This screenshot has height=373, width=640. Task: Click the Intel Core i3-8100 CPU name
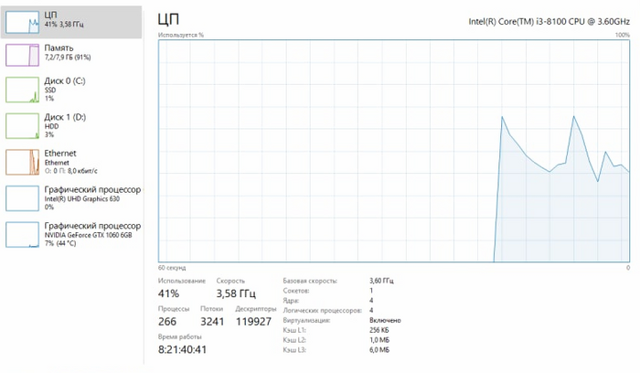[x=549, y=22]
